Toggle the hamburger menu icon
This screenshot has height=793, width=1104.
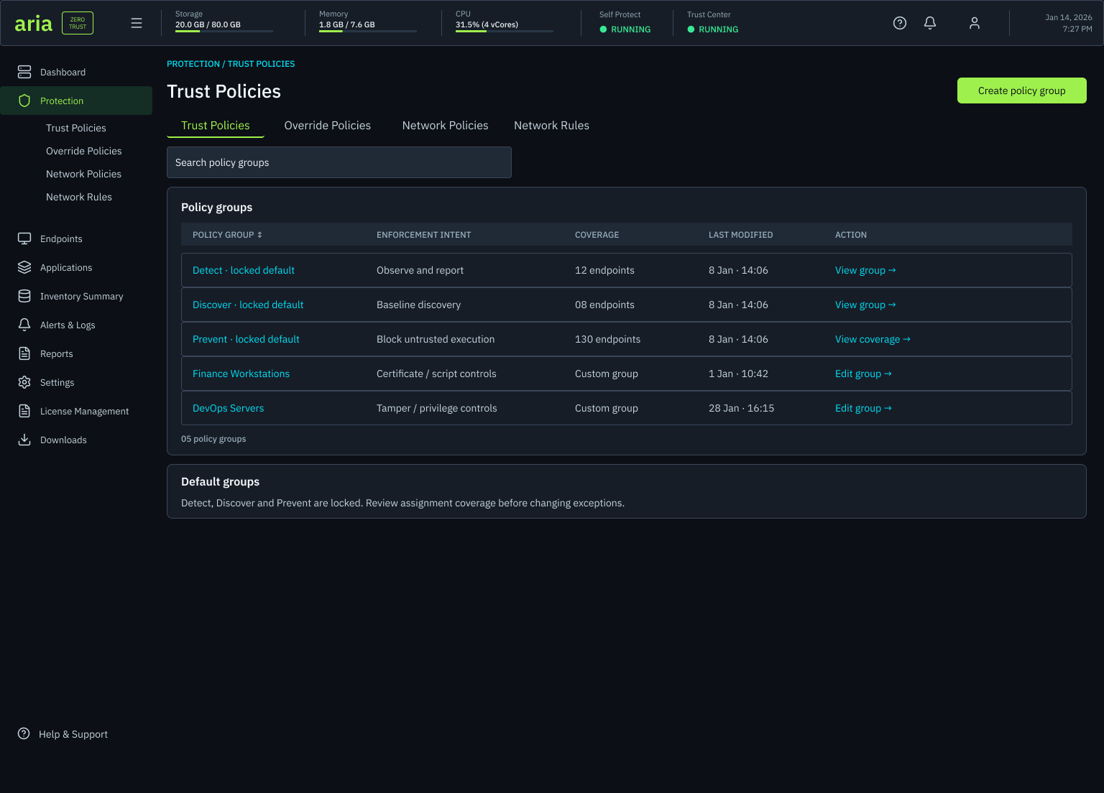pos(137,23)
